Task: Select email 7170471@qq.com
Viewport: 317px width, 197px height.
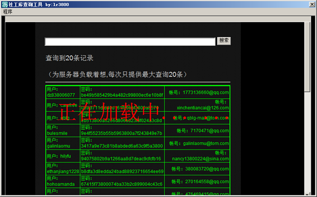Action: tap(210, 131)
